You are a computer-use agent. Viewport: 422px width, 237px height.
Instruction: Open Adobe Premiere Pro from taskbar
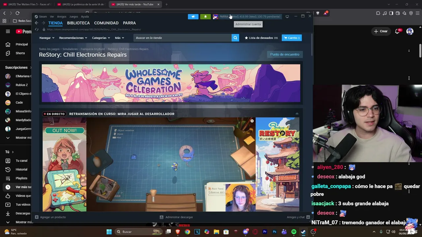[x=265, y=232]
